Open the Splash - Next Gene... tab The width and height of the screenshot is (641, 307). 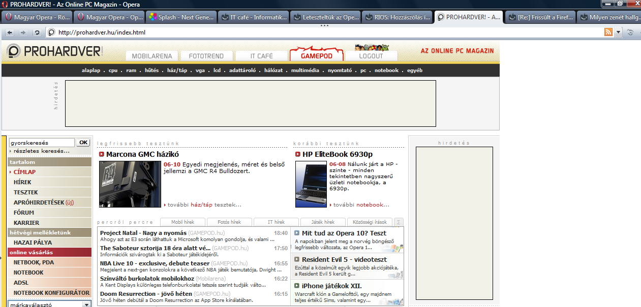[181, 17]
